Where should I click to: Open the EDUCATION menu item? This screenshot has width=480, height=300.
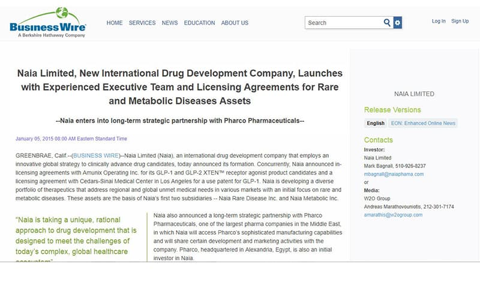199,23
